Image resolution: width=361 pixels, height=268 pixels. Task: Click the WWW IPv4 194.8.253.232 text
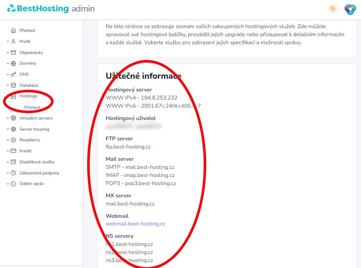[141, 98]
